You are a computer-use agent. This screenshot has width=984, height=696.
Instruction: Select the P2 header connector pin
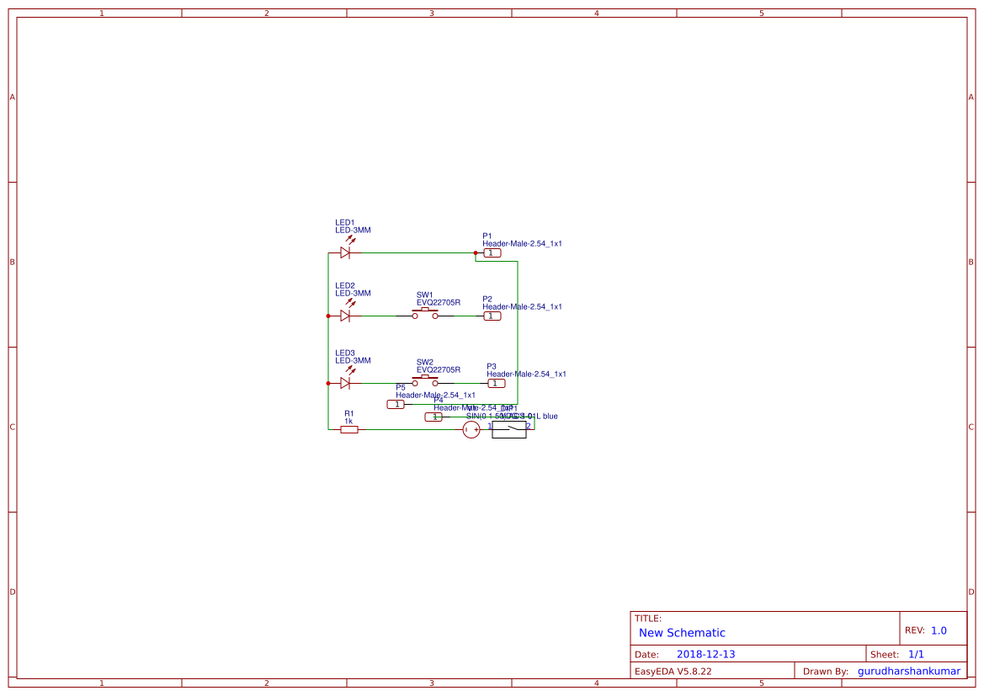tap(492, 316)
